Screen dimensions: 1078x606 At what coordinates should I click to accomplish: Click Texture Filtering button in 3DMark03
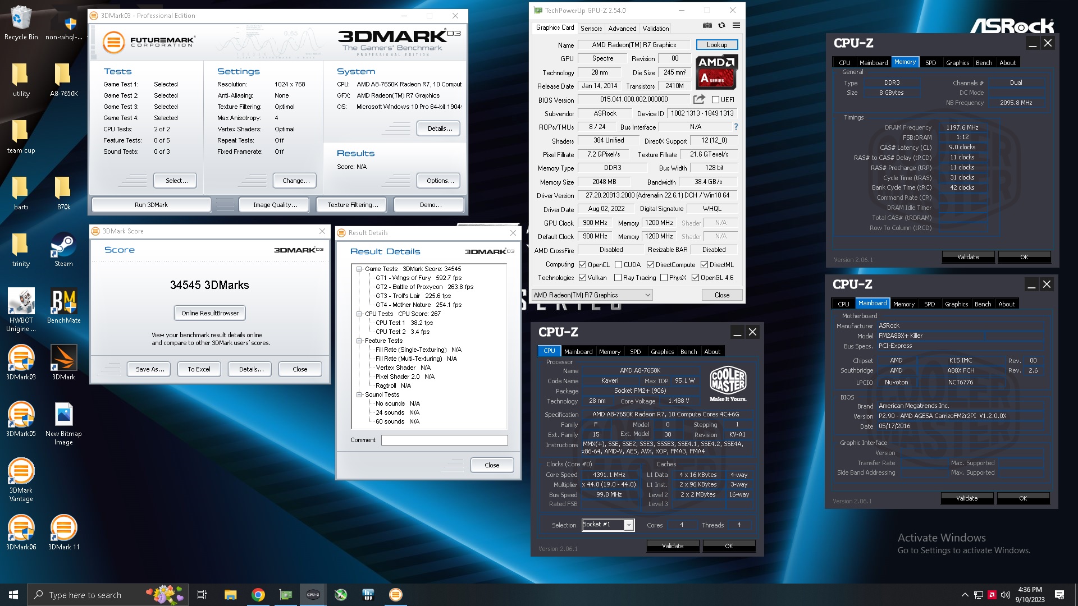353,205
